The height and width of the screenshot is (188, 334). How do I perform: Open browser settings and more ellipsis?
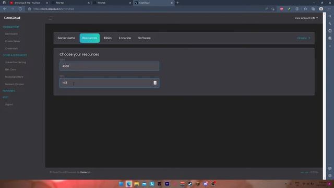pyautogui.click(x=329, y=9)
